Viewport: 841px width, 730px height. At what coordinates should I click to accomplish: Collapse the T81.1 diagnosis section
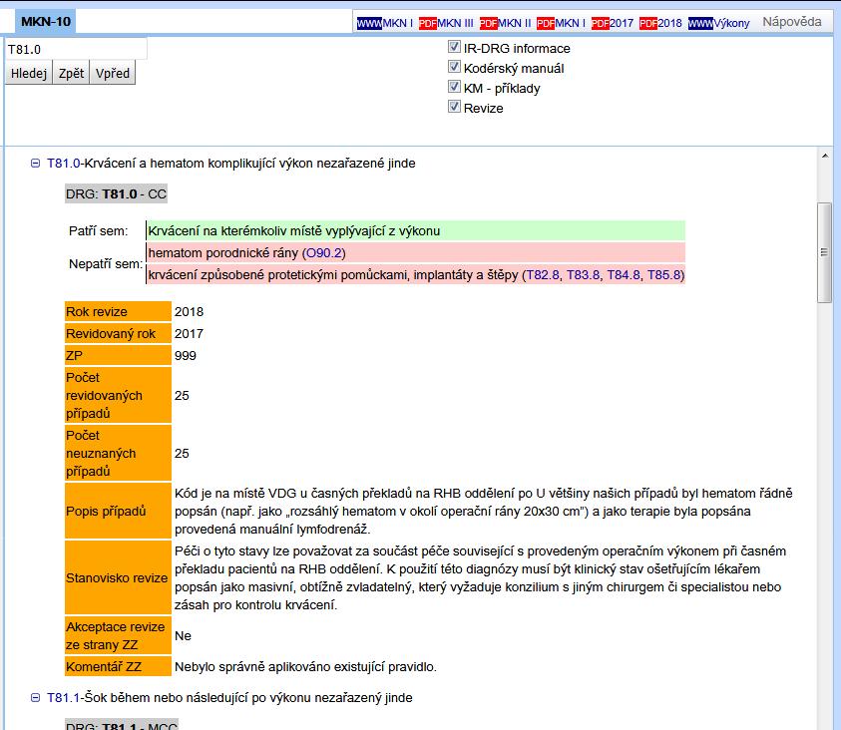click(35, 698)
